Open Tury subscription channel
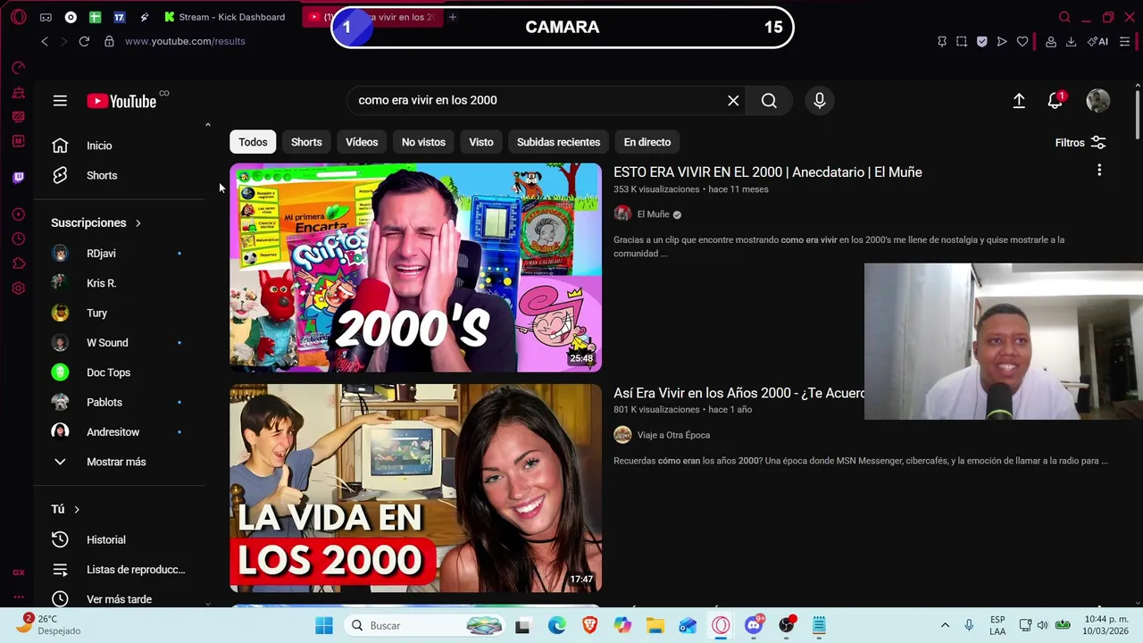 [121, 313]
